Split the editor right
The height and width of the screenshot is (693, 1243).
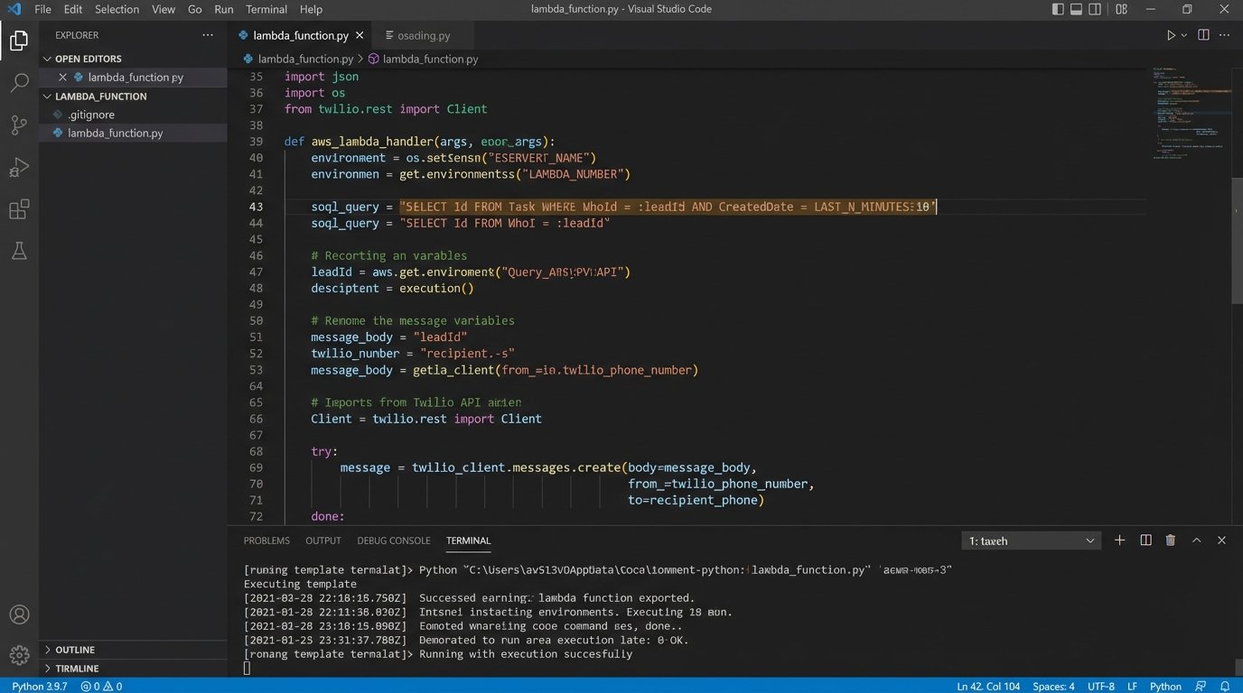point(1203,35)
